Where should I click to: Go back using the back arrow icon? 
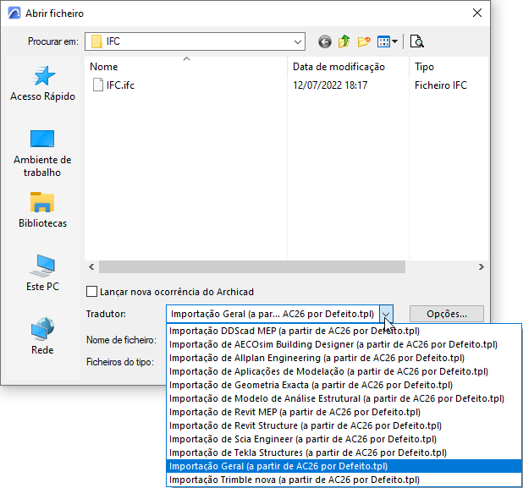click(x=324, y=42)
